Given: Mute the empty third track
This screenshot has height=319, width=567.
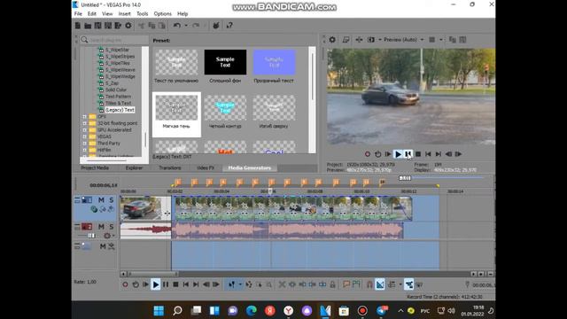Looking at the screenshot, I should pyautogui.click(x=103, y=246).
